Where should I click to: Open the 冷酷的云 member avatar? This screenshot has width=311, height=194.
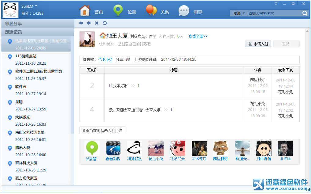coord(177,148)
